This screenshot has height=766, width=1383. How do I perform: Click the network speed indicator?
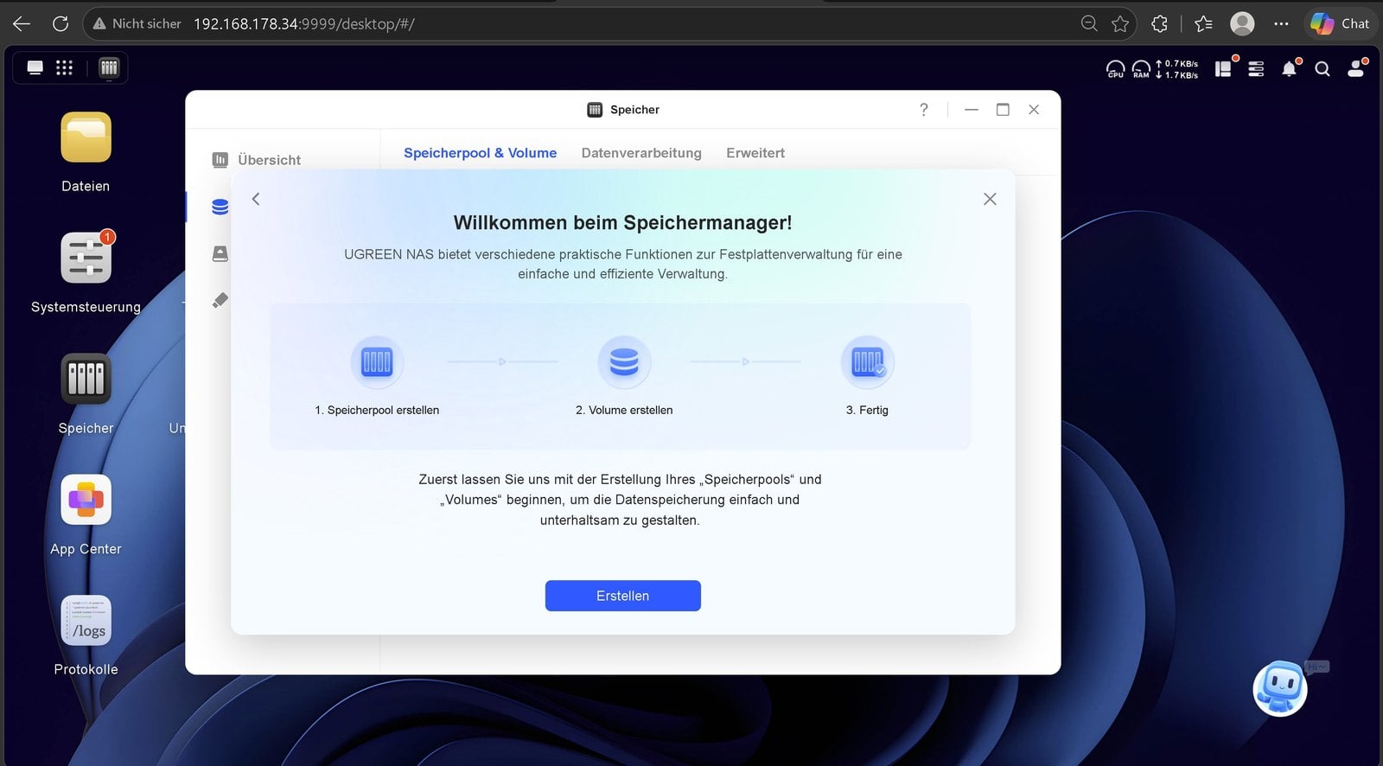1177,69
